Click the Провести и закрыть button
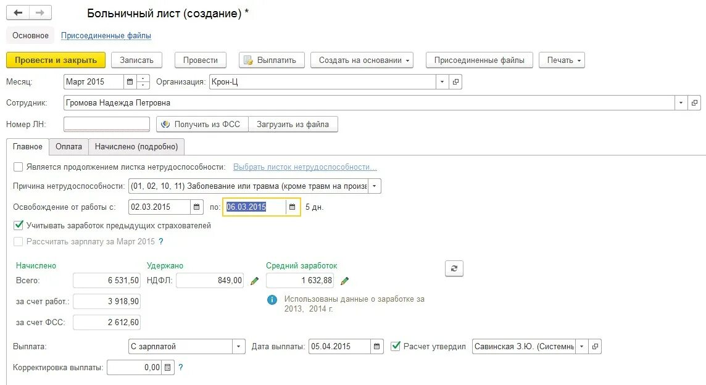Image resolution: width=706 pixels, height=385 pixels. coord(56,60)
